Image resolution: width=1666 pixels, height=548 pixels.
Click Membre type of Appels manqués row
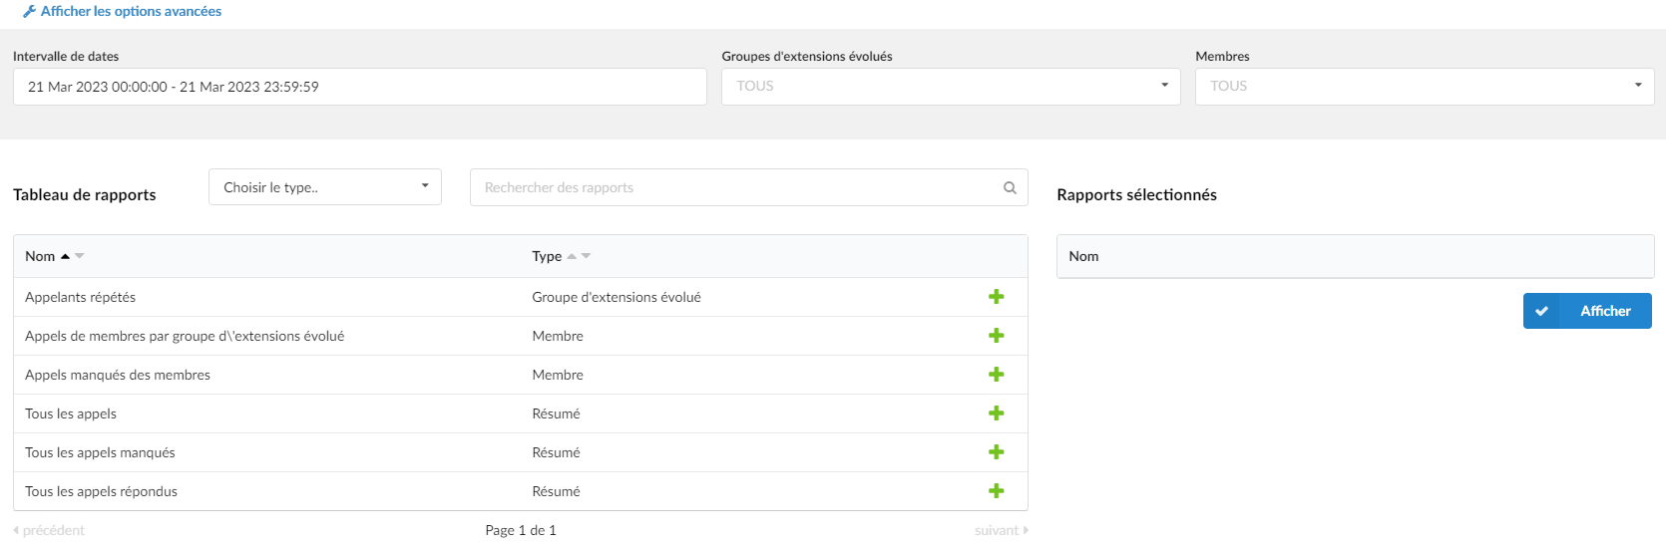pyautogui.click(x=558, y=375)
